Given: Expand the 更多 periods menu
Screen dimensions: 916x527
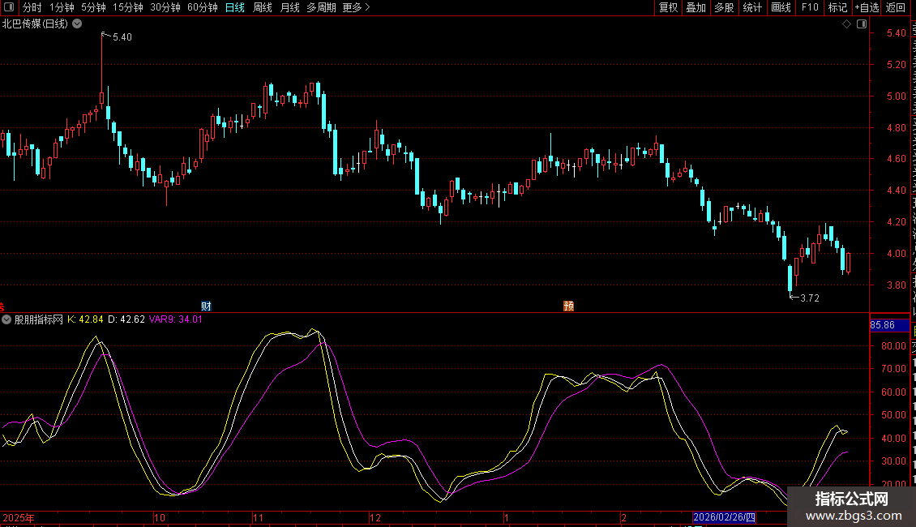Looking at the screenshot, I should [x=356, y=7].
